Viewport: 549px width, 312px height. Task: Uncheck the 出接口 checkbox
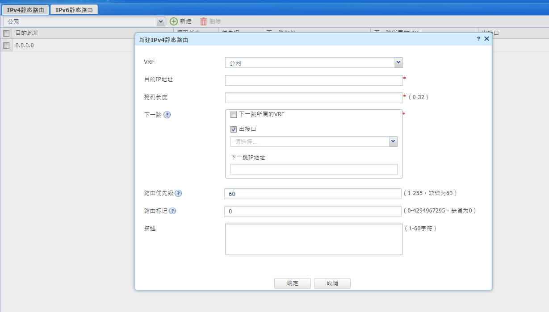[234, 129]
